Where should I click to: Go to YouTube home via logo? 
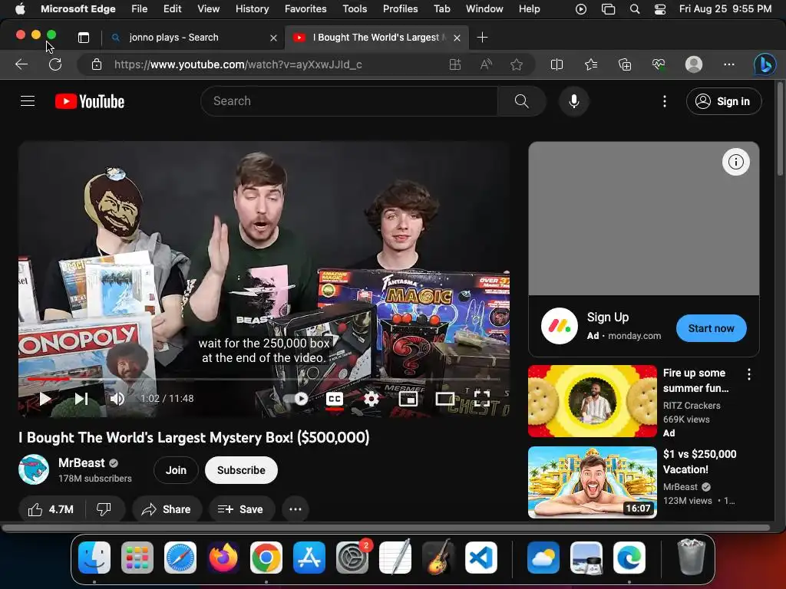click(90, 101)
